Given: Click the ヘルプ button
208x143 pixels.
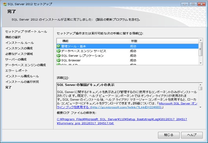Looking at the screenshot, I should [192, 135].
